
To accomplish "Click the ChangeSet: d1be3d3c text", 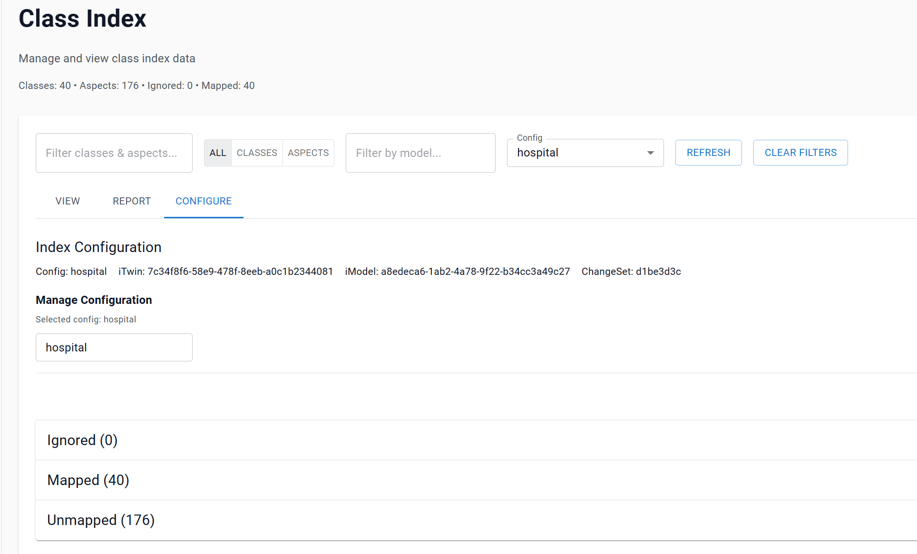I will 631,272.
